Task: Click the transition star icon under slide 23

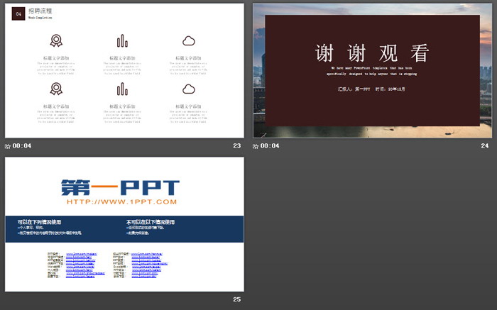Action: pyautogui.click(x=8, y=146)
